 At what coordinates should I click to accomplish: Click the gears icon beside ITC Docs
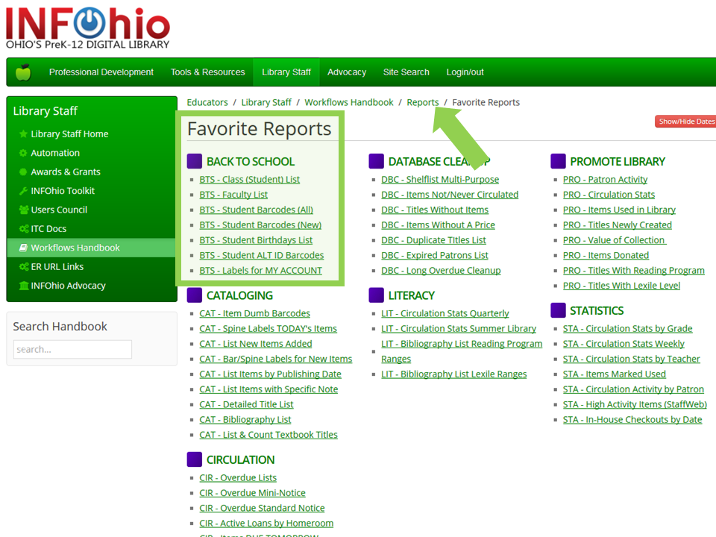(x=24, y=229)
